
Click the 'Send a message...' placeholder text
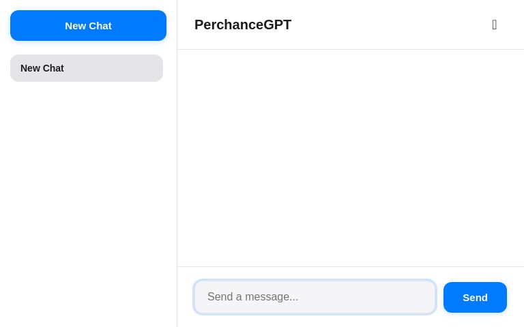[x=252, y=296]
